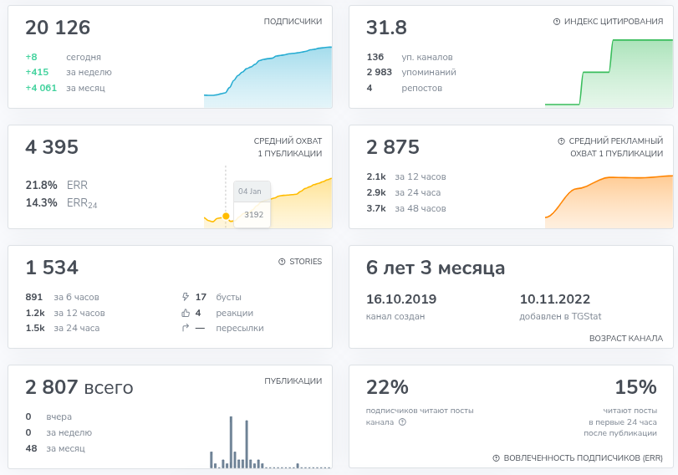The height and width of the screenshot is (475, 678).
Task: Click help icon before ВОВЛЕЧЕННОСТЬ ПОДПИСЧИКОВ (ERR)
Action: pos(496,458)
